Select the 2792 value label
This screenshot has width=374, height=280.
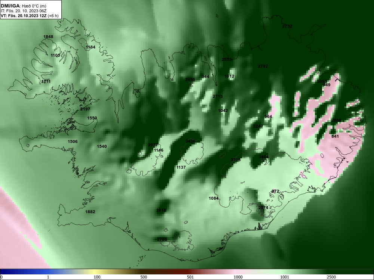tap(263, 66)
